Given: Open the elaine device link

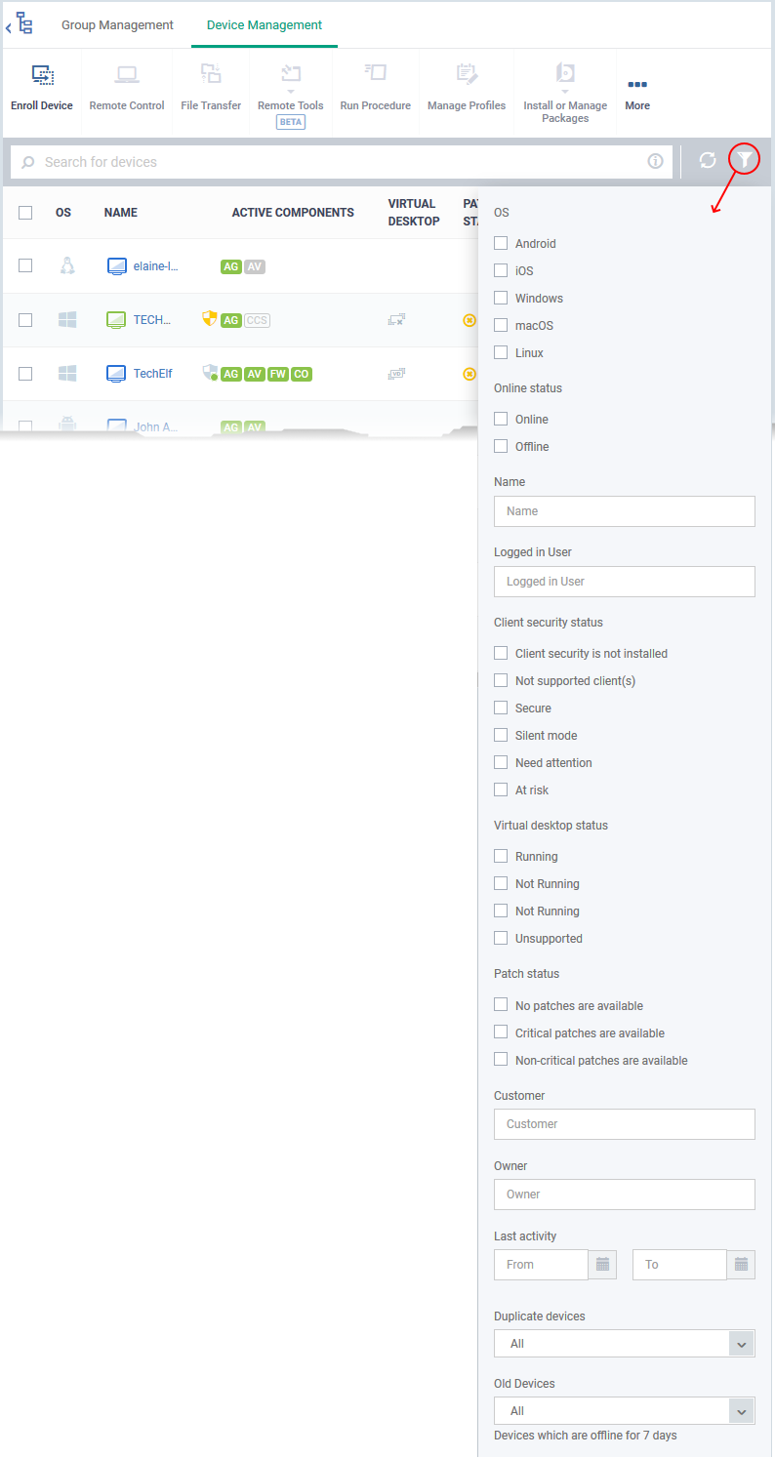Looking at the screenshot, I should click(156, 265).
